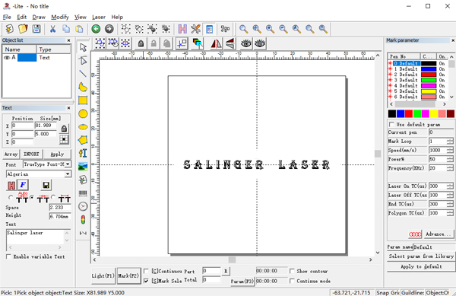
Task: Paste with the clipboard icon
Action: (79, 29)
